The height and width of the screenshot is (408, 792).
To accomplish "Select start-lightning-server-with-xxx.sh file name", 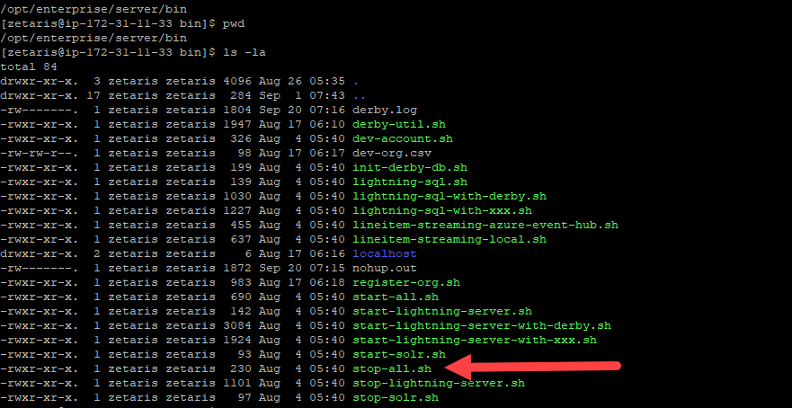I will tap(475, 340).
